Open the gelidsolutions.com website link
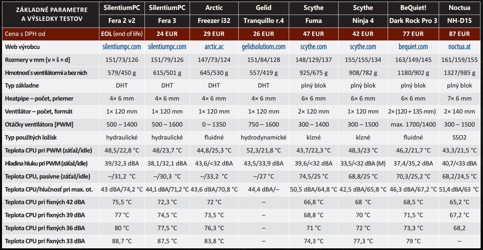The height and width of the screenshot is (250, 483). click(x=264, y=47)
